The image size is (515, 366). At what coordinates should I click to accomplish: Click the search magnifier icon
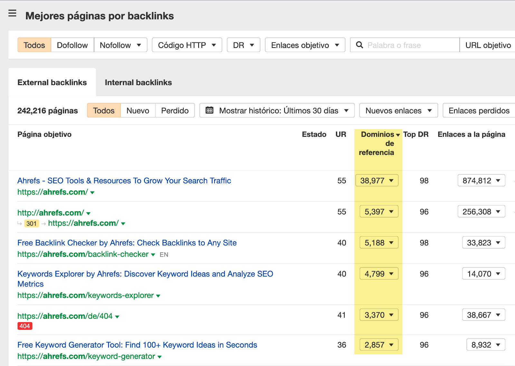point(360,45)
